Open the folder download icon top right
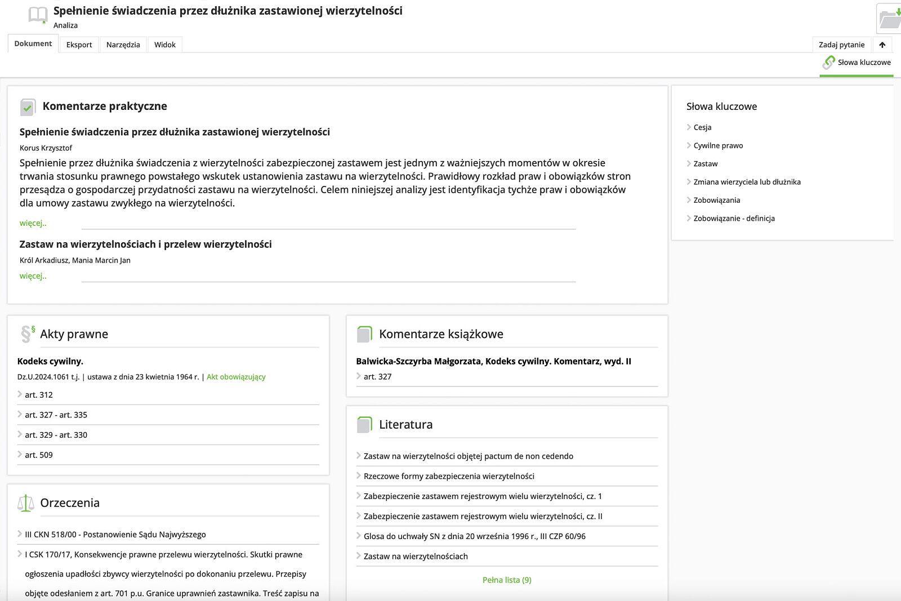This screenshot has width=901, height=601. (x=890, y=19)
